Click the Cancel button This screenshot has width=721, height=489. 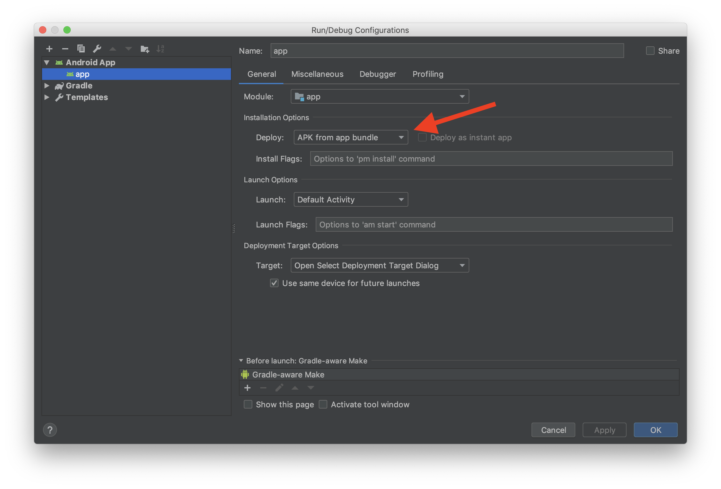(x=553, y=430)
